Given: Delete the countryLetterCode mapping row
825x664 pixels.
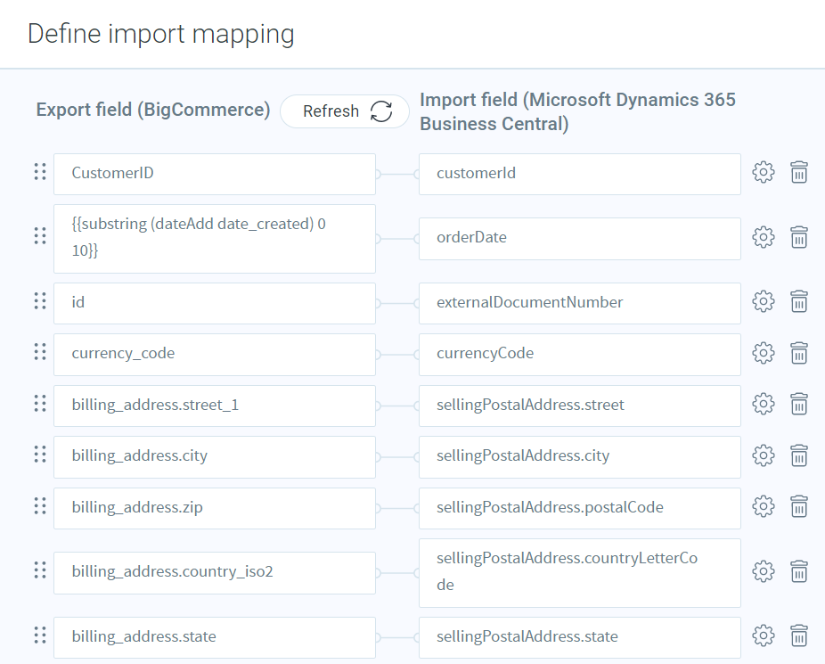Looking at the screenshot, I should click(798, 571).
